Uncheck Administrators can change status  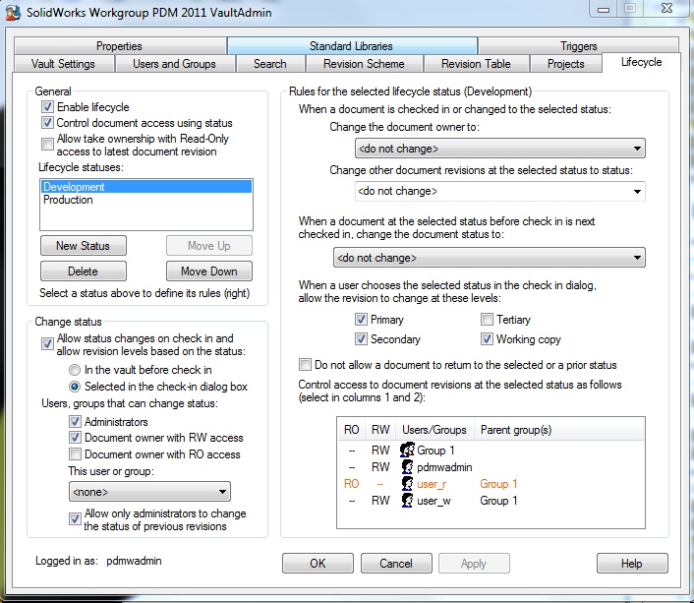click(x=75, y=421)
